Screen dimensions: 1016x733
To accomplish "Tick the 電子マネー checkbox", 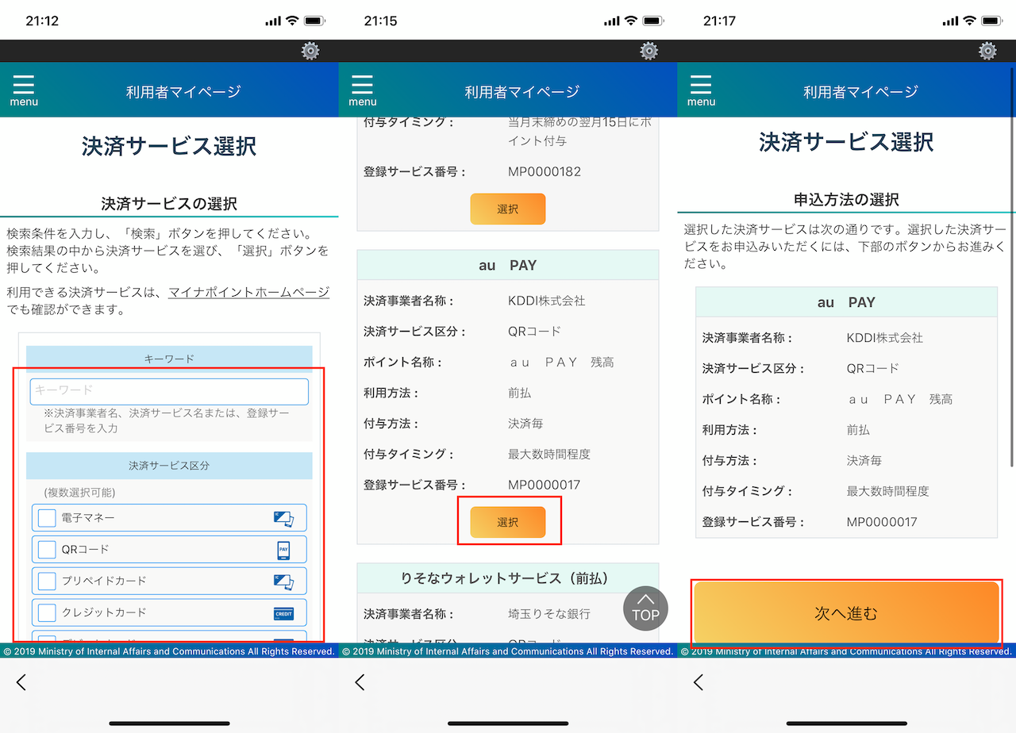I will pos(48,518).
